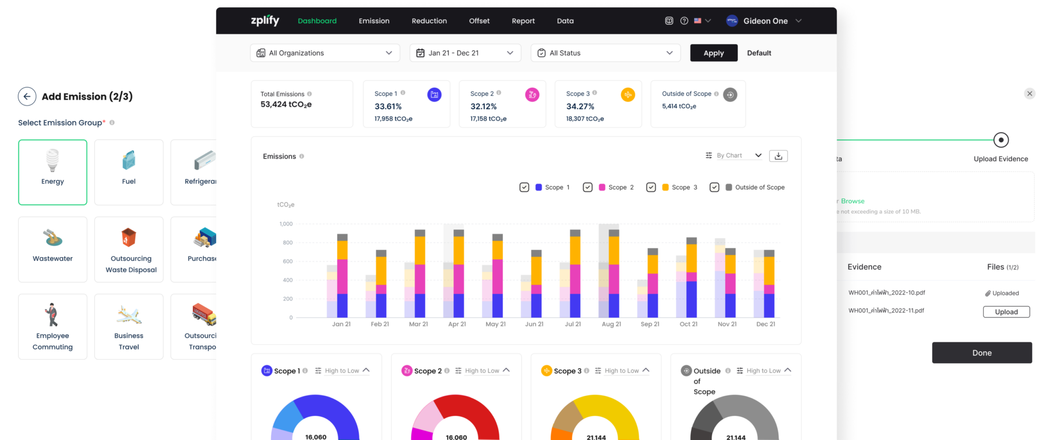Toggle the Scope 1 legend checkbox
1053x440 pixels.
tap(524, 187)
